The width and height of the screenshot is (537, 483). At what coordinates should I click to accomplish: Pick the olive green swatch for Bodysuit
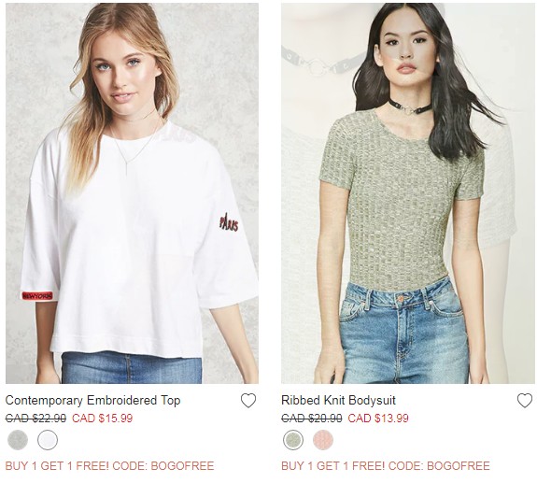coord(293,440)
